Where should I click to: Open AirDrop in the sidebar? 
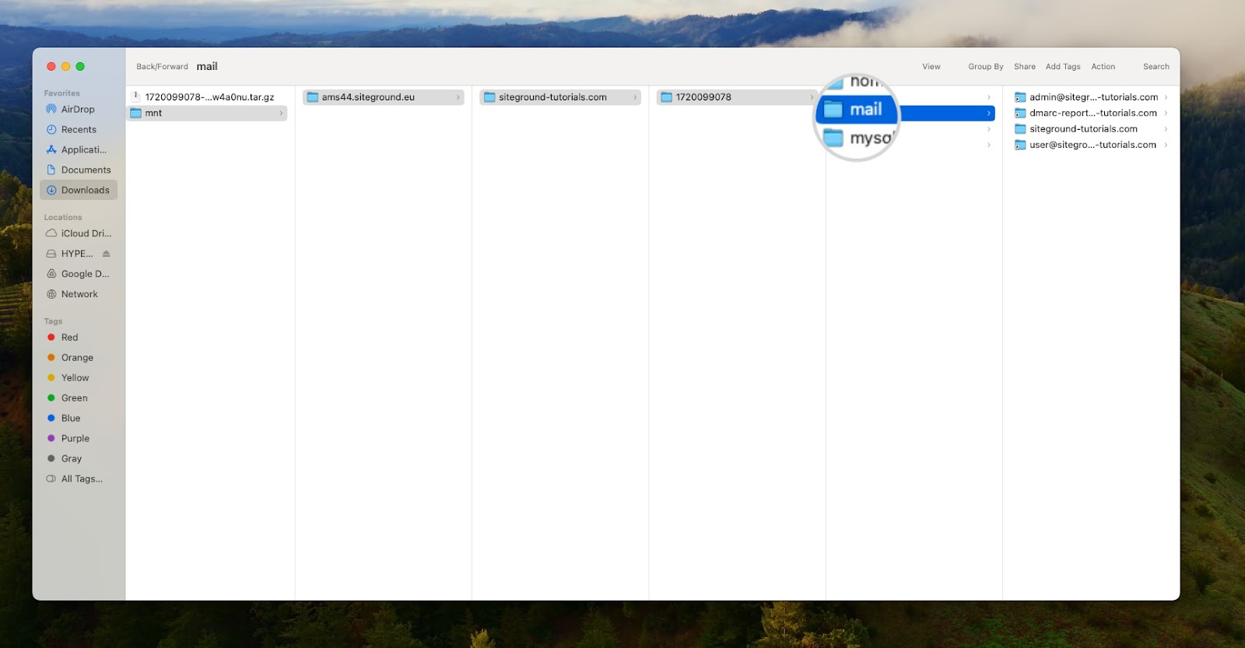click(78, 110)
